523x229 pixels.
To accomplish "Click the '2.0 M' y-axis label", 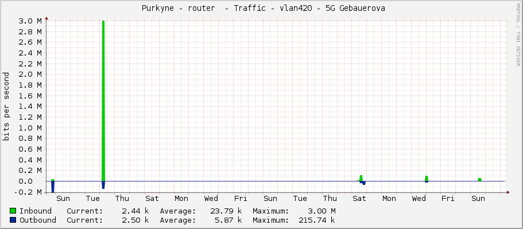I will tap(30, 74).
